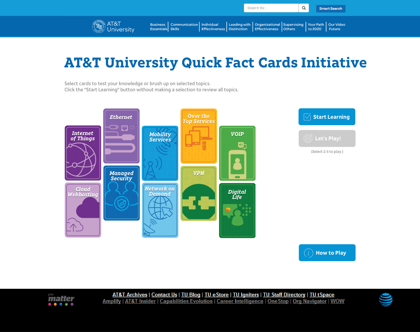Select the Over the Top Services card
The width and height of the screenshot is (420, 332).
[199, 136]
